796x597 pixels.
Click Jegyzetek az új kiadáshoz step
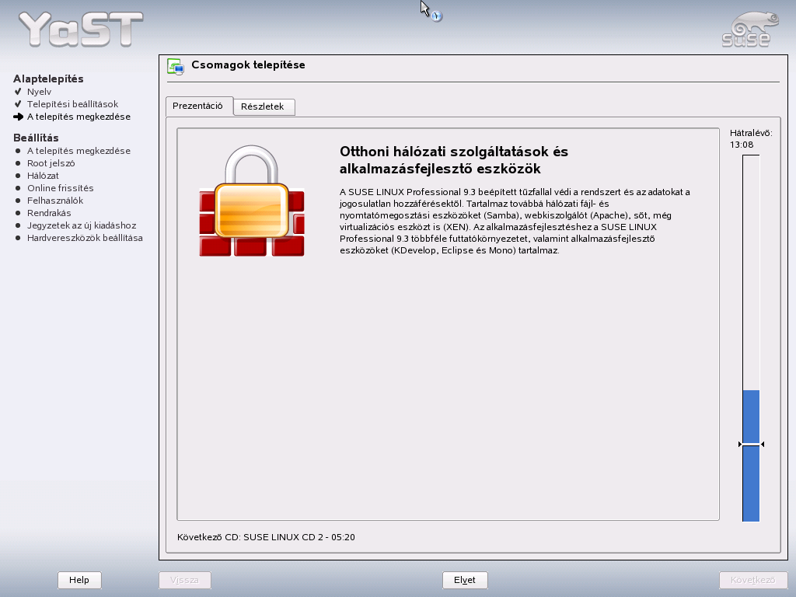81,225
